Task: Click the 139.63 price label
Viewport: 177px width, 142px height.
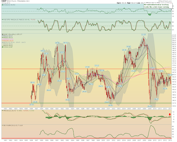Action: (107, 102)
